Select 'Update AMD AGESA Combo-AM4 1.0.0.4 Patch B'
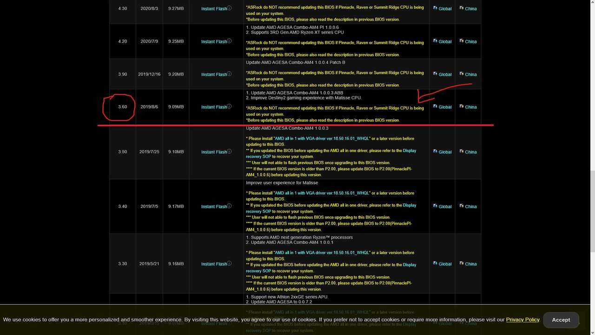595x335 pixels. 295,62
